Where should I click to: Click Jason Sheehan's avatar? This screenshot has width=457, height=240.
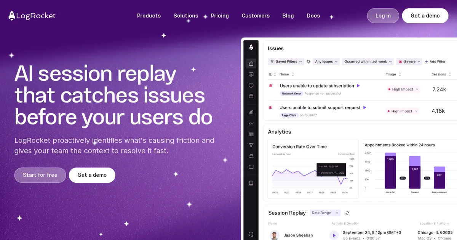(274, 235)
